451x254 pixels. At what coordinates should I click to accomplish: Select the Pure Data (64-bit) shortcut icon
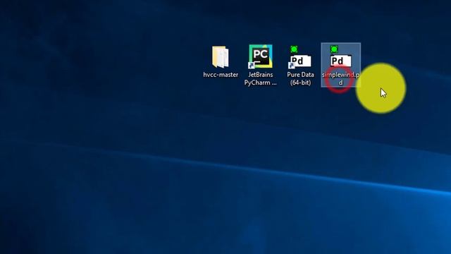point(300,57)
